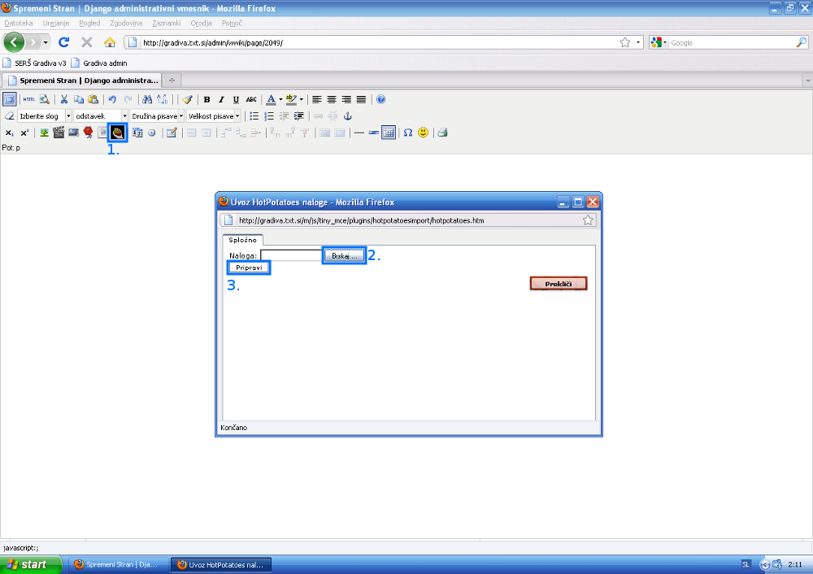Screen dimensions: 813x574
Task: Click the clock insert time icon
Action: 152,133
